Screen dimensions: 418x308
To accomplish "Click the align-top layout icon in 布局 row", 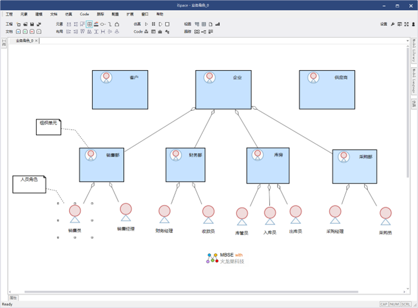I will pyautogui.click(x=83, y=31).
